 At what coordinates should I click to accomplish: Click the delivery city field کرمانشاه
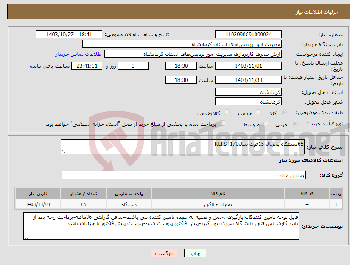248,102
